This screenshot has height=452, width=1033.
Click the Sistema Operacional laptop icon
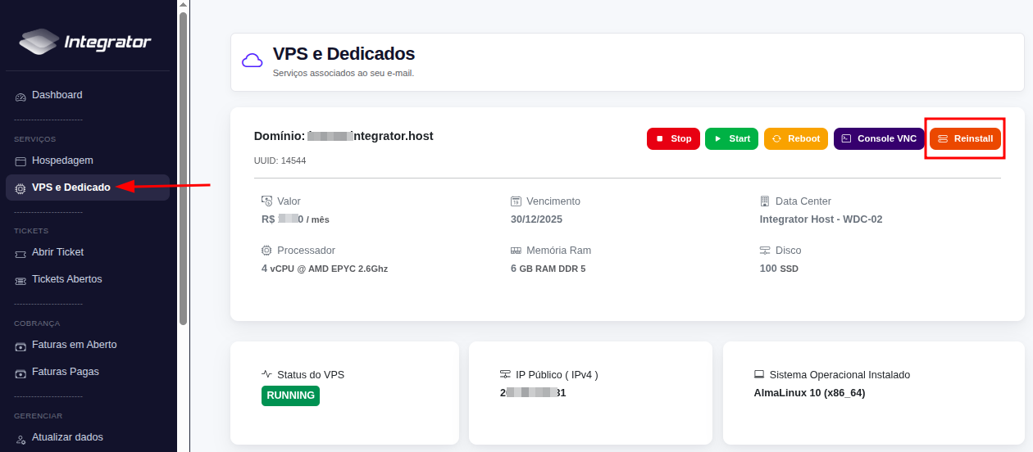click(x=759, y=375)
